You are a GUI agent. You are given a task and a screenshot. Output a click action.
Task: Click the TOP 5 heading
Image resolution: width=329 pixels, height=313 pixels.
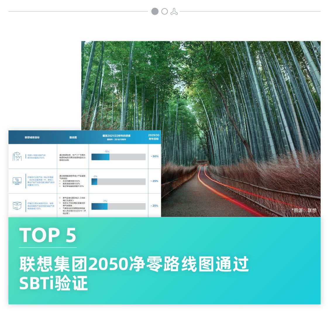tap(48, 235)
